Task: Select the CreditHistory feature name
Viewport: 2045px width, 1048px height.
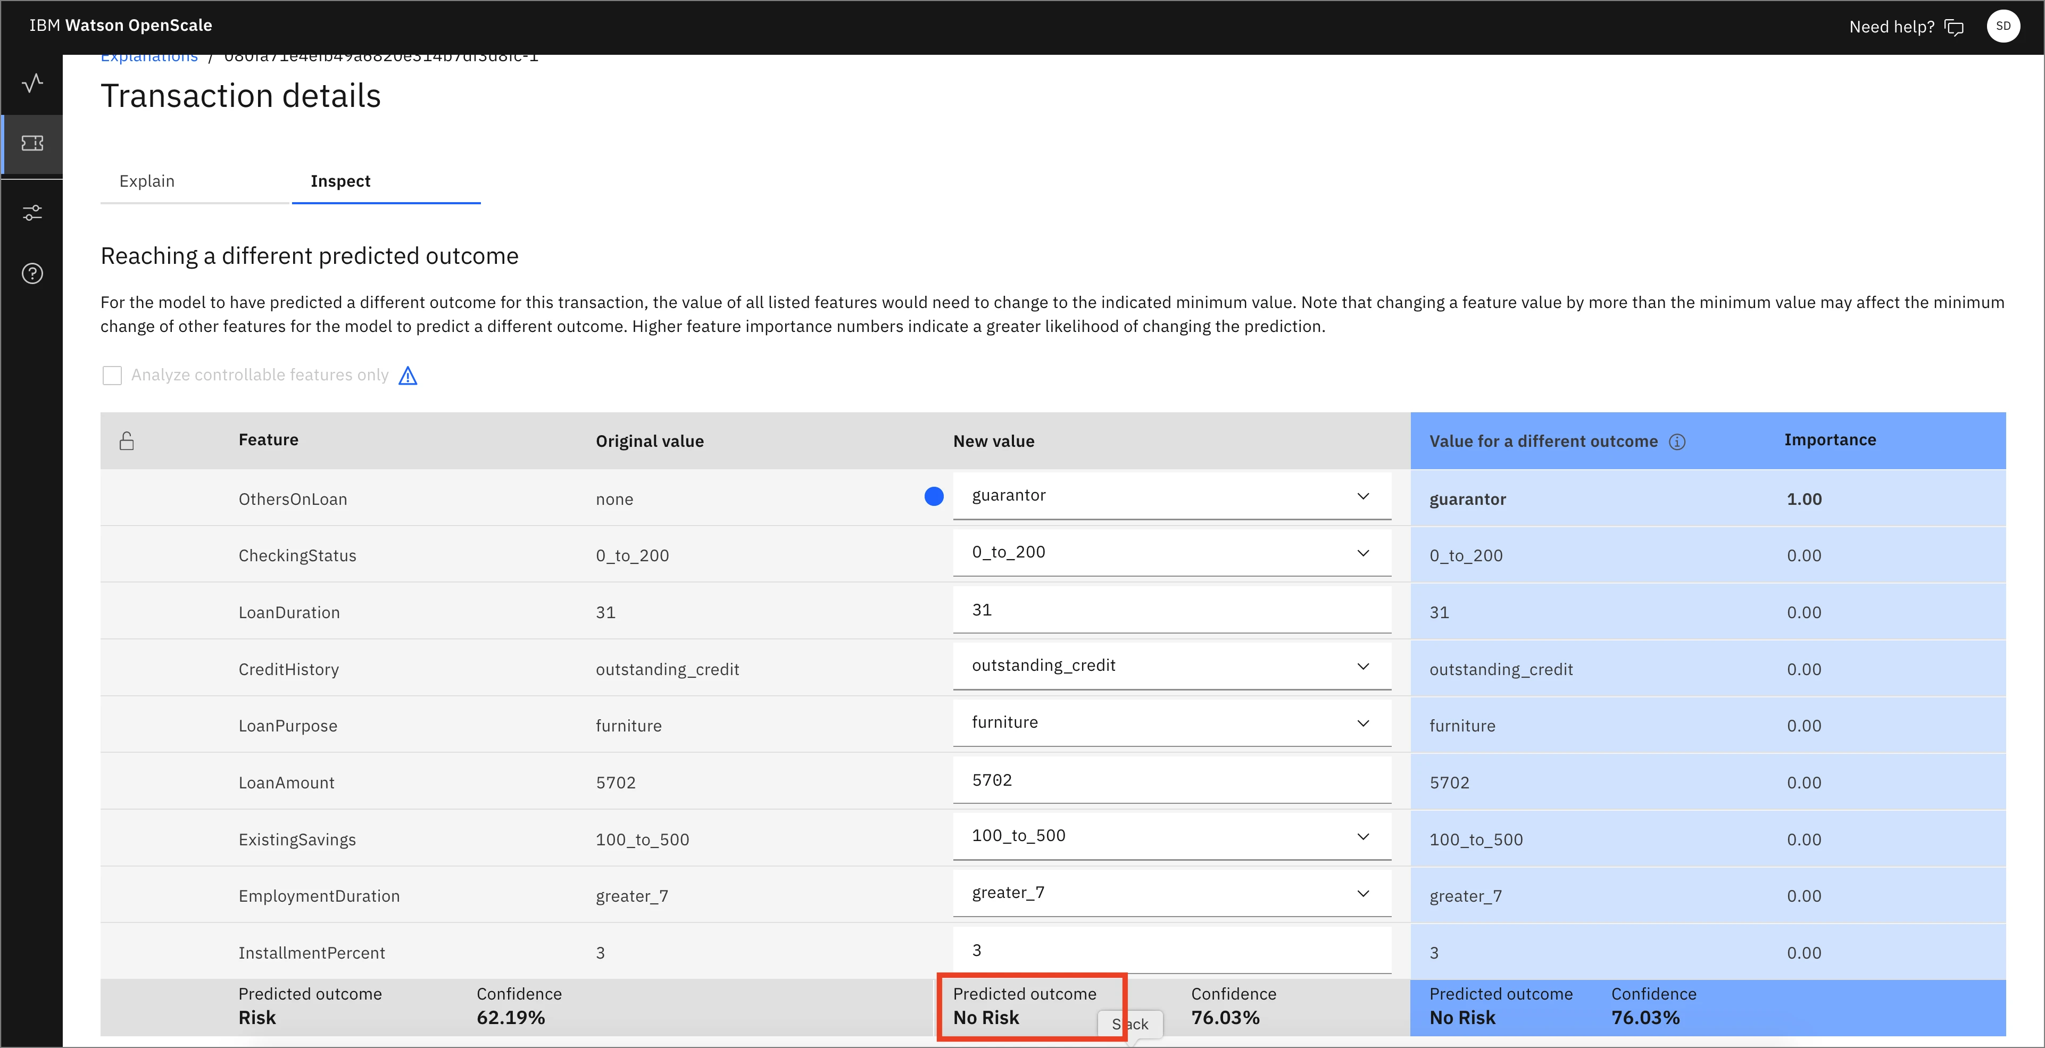Action: point(288,669)
